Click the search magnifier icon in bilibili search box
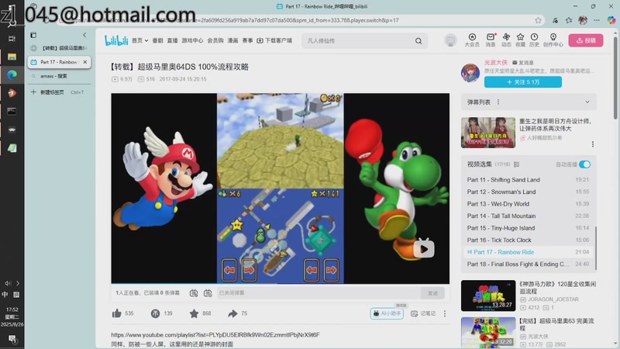This screenshot has width=620, height=349. pos(418,41)
